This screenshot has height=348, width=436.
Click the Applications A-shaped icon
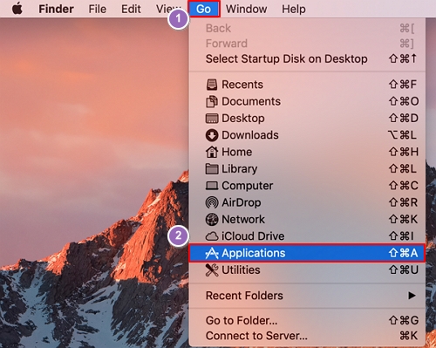click(x=212, y=253)
